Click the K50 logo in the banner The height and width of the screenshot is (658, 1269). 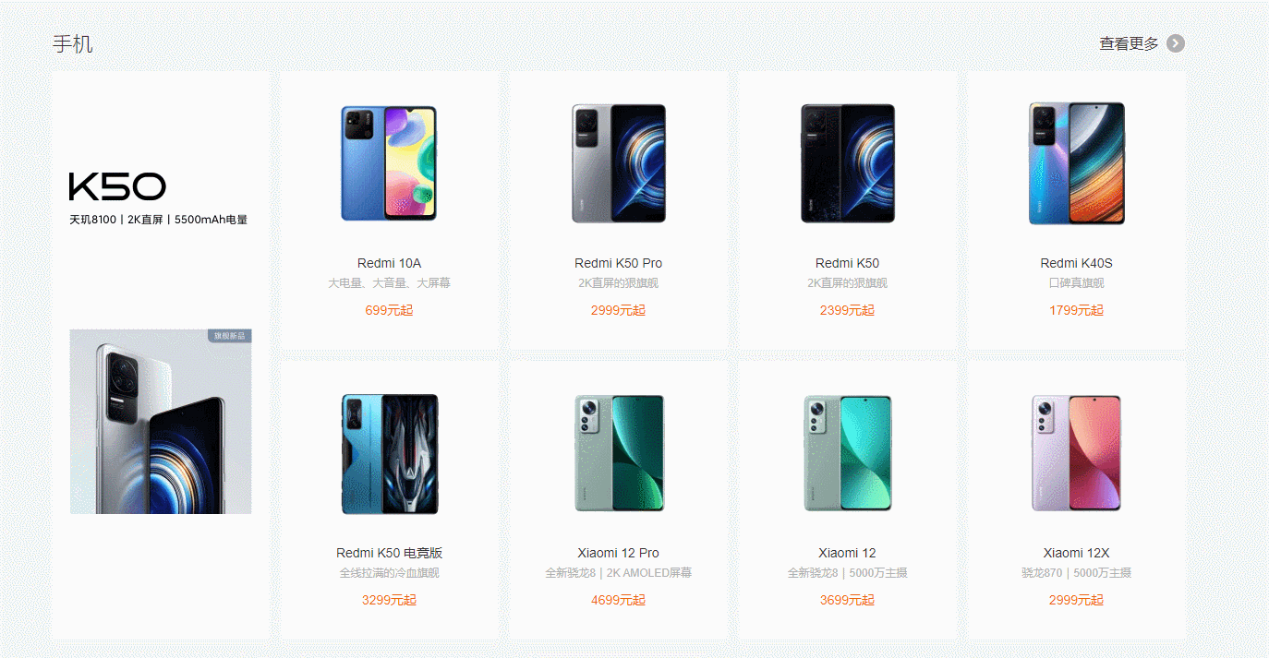point(117,186)
